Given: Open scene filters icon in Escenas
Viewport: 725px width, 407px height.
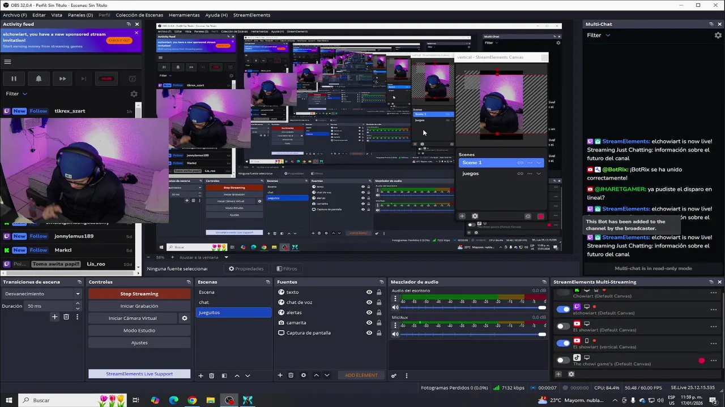Looking at the screenshot, I should (x=224, y=375).
